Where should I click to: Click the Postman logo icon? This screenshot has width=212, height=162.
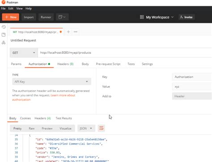3,2
